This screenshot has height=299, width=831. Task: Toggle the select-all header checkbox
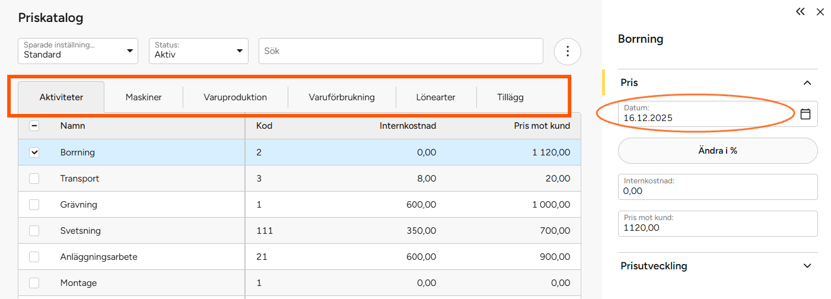34,126
